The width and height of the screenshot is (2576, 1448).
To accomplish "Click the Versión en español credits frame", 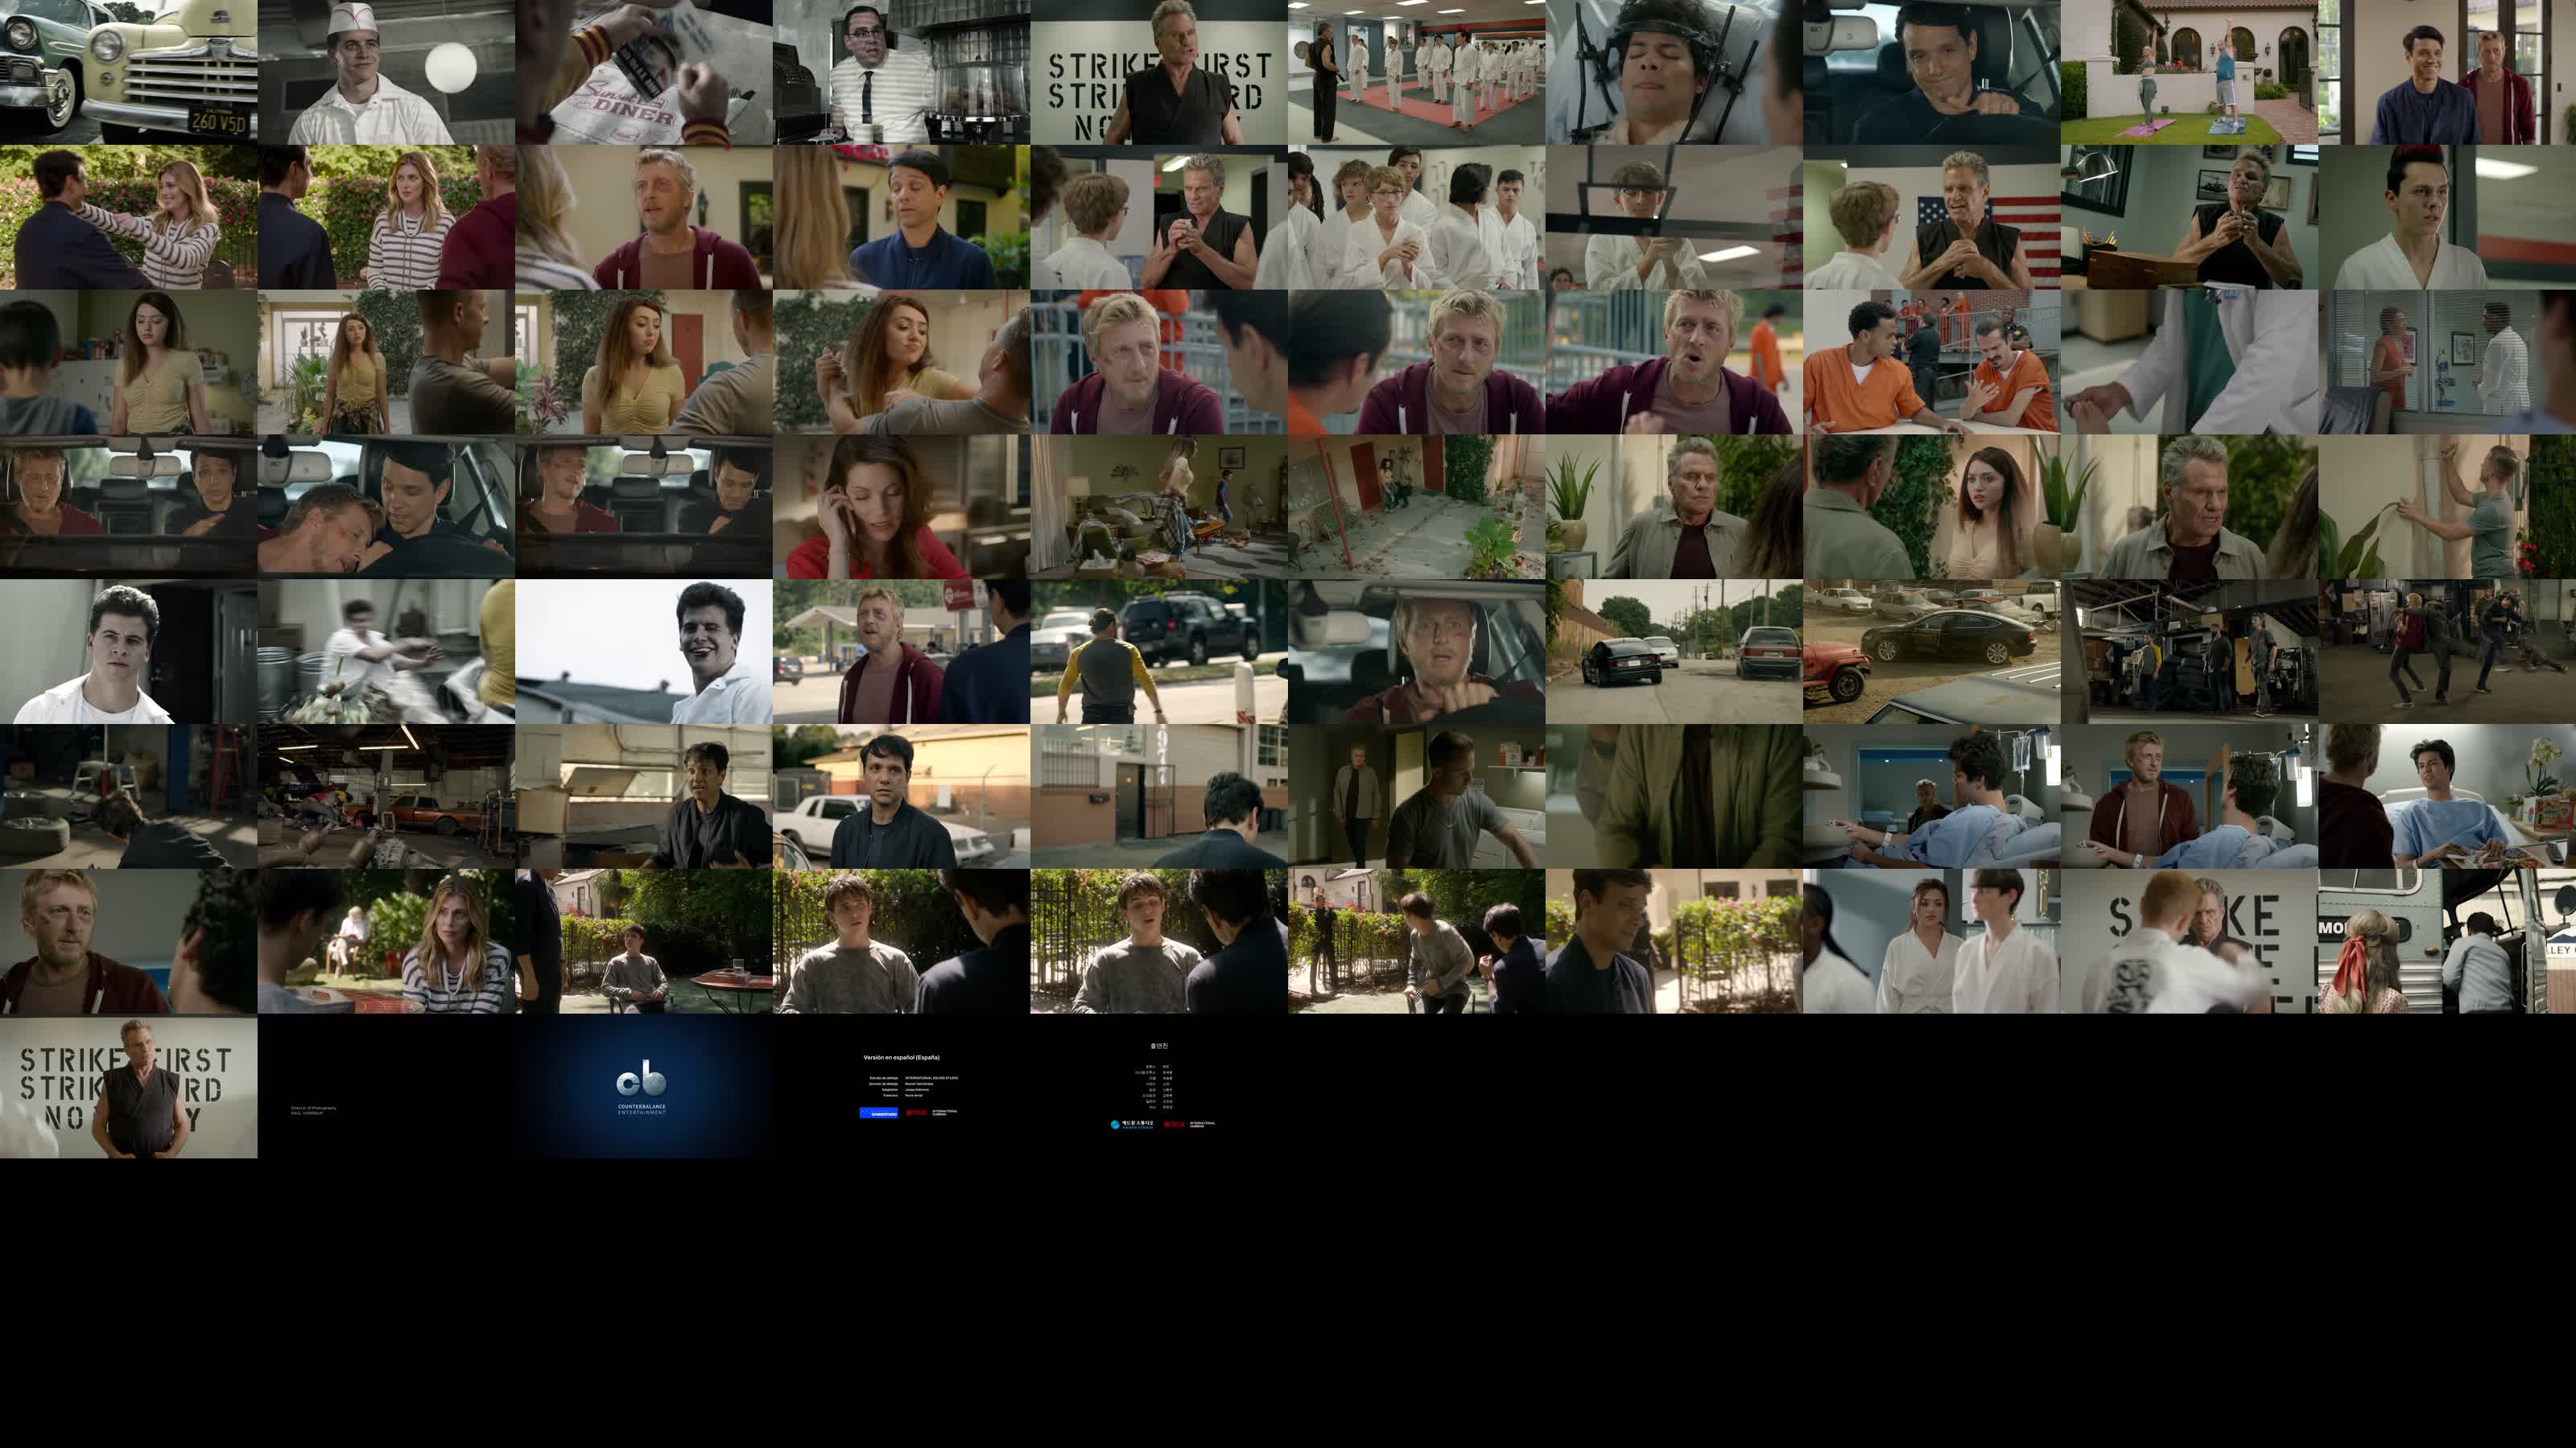I will [x=901, y=1088].
